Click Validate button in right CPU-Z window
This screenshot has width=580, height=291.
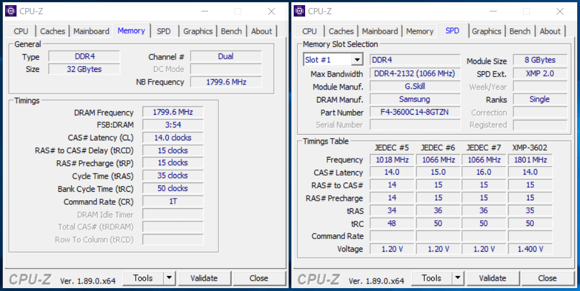point(493,278)
